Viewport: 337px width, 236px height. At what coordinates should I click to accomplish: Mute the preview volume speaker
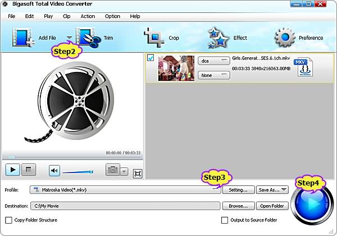click(54, 171)
